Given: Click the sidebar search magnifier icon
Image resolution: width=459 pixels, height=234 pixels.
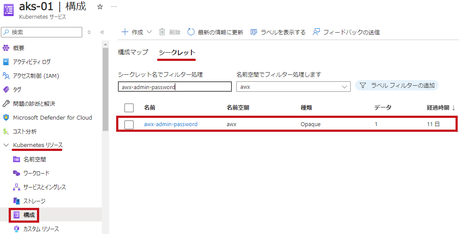Looking at the screenshot, I should [x=6, y=32].
